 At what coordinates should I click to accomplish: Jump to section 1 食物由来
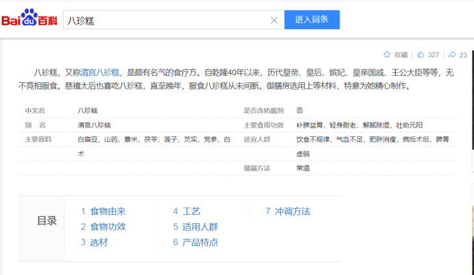103,211
